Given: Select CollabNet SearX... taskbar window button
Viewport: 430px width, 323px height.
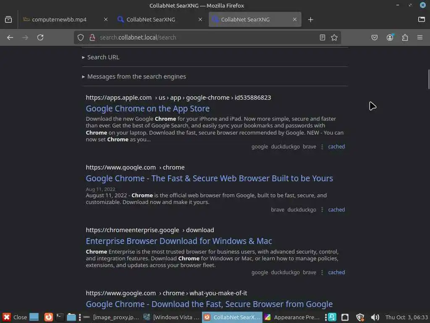Looking at the screenshot, I should (x=232, y=317).
